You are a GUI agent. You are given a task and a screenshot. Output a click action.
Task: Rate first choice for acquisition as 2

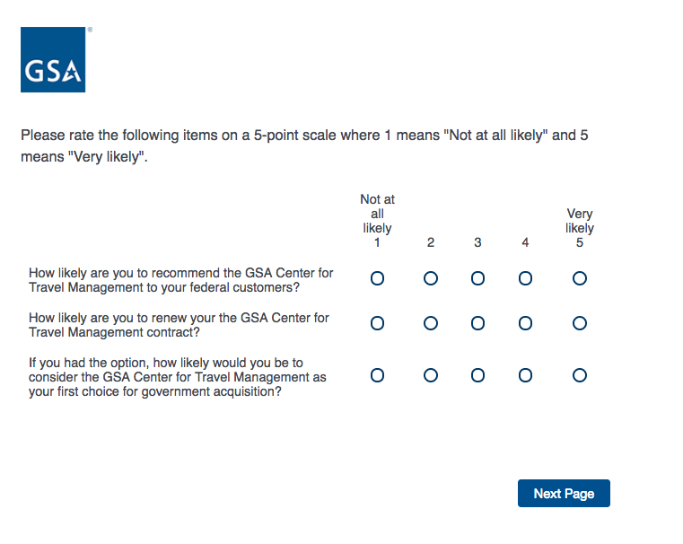click(x=431, y=375)
